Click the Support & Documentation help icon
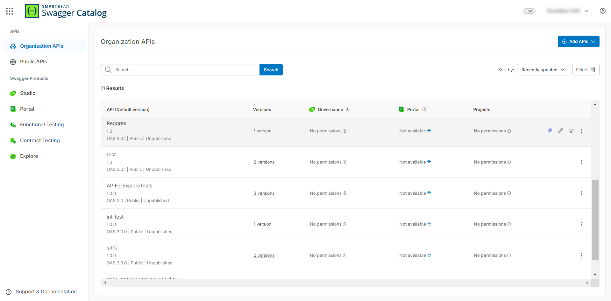The image size is (611, 301). tap(9, 292)
